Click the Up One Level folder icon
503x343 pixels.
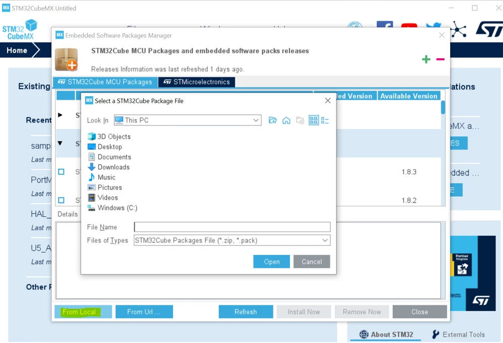click(272, 120)
